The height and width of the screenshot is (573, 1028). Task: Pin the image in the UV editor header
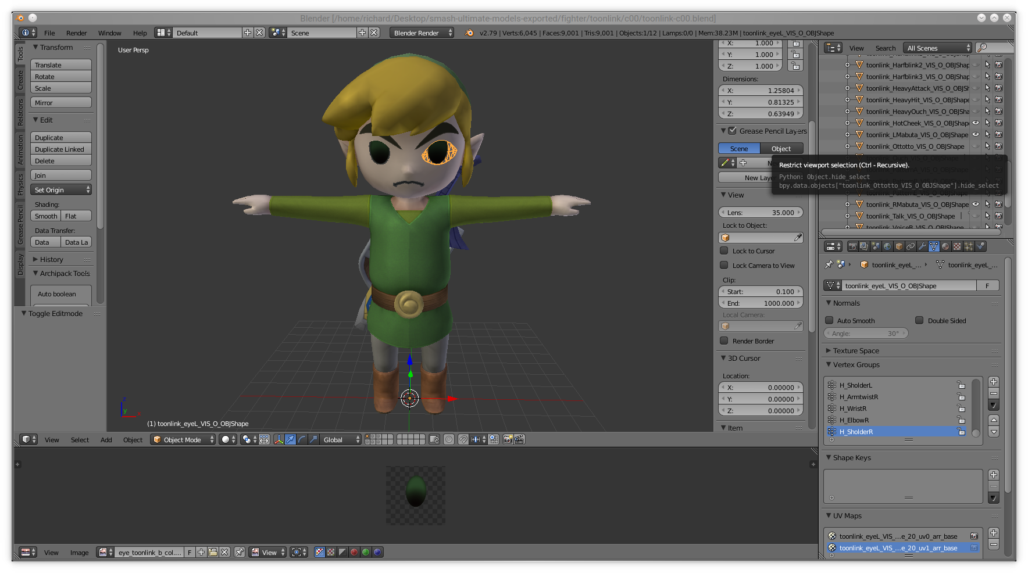coord(240,552)
